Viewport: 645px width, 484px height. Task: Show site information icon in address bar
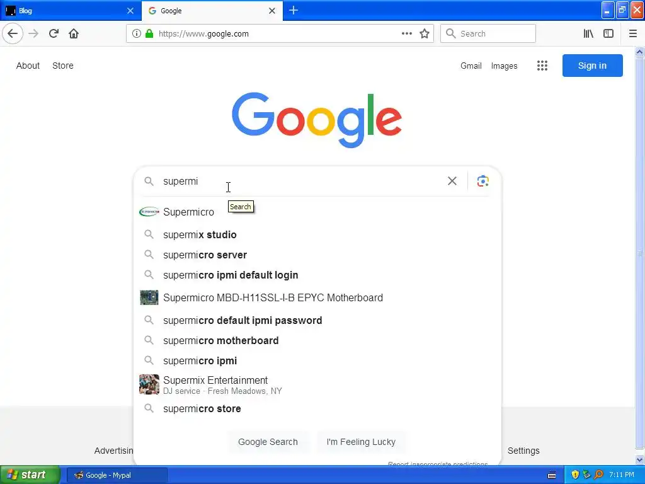(137, 34)
